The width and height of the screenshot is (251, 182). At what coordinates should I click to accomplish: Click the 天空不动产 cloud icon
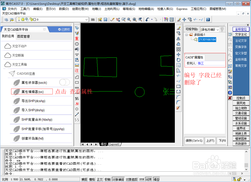tap(8, 46)
